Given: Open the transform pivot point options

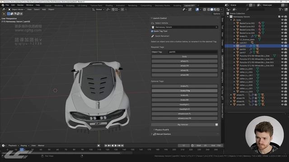Looking at the screenshot, I should 108,9.
